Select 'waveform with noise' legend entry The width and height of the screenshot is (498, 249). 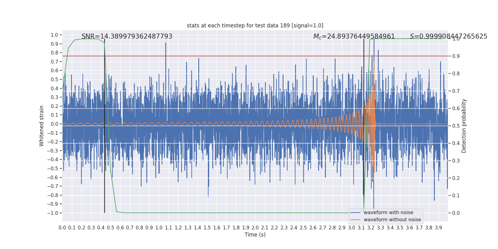pos(388,213)
